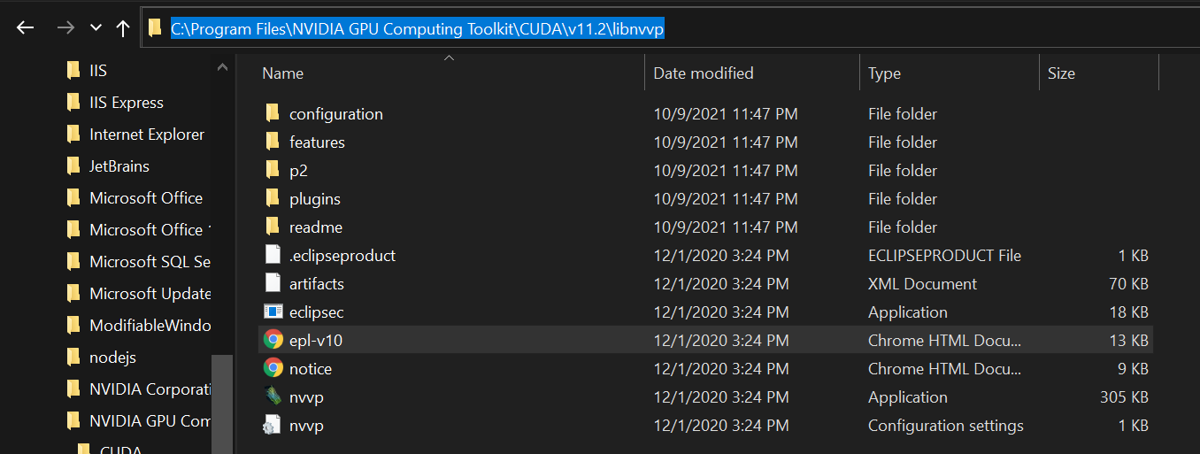Click folder icon in address bar
The width and height of the screenshot is (1200, 454).
155,28
